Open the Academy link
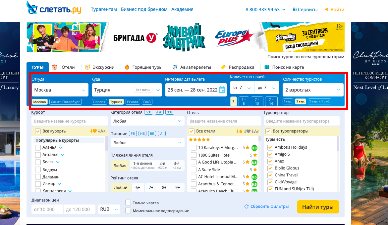This screenshot has height=225, width=388. [x=182, y=9]
